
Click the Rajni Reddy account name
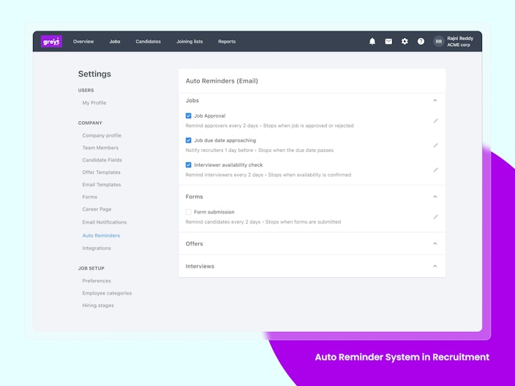[460, 39]
